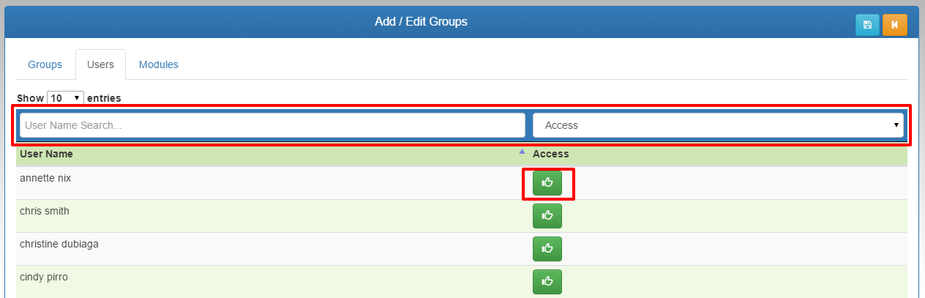The height and width of the screenshot is (298, 925).
Task: Click the Access column header
Action: pyautogui.click(x=551, y=154)
